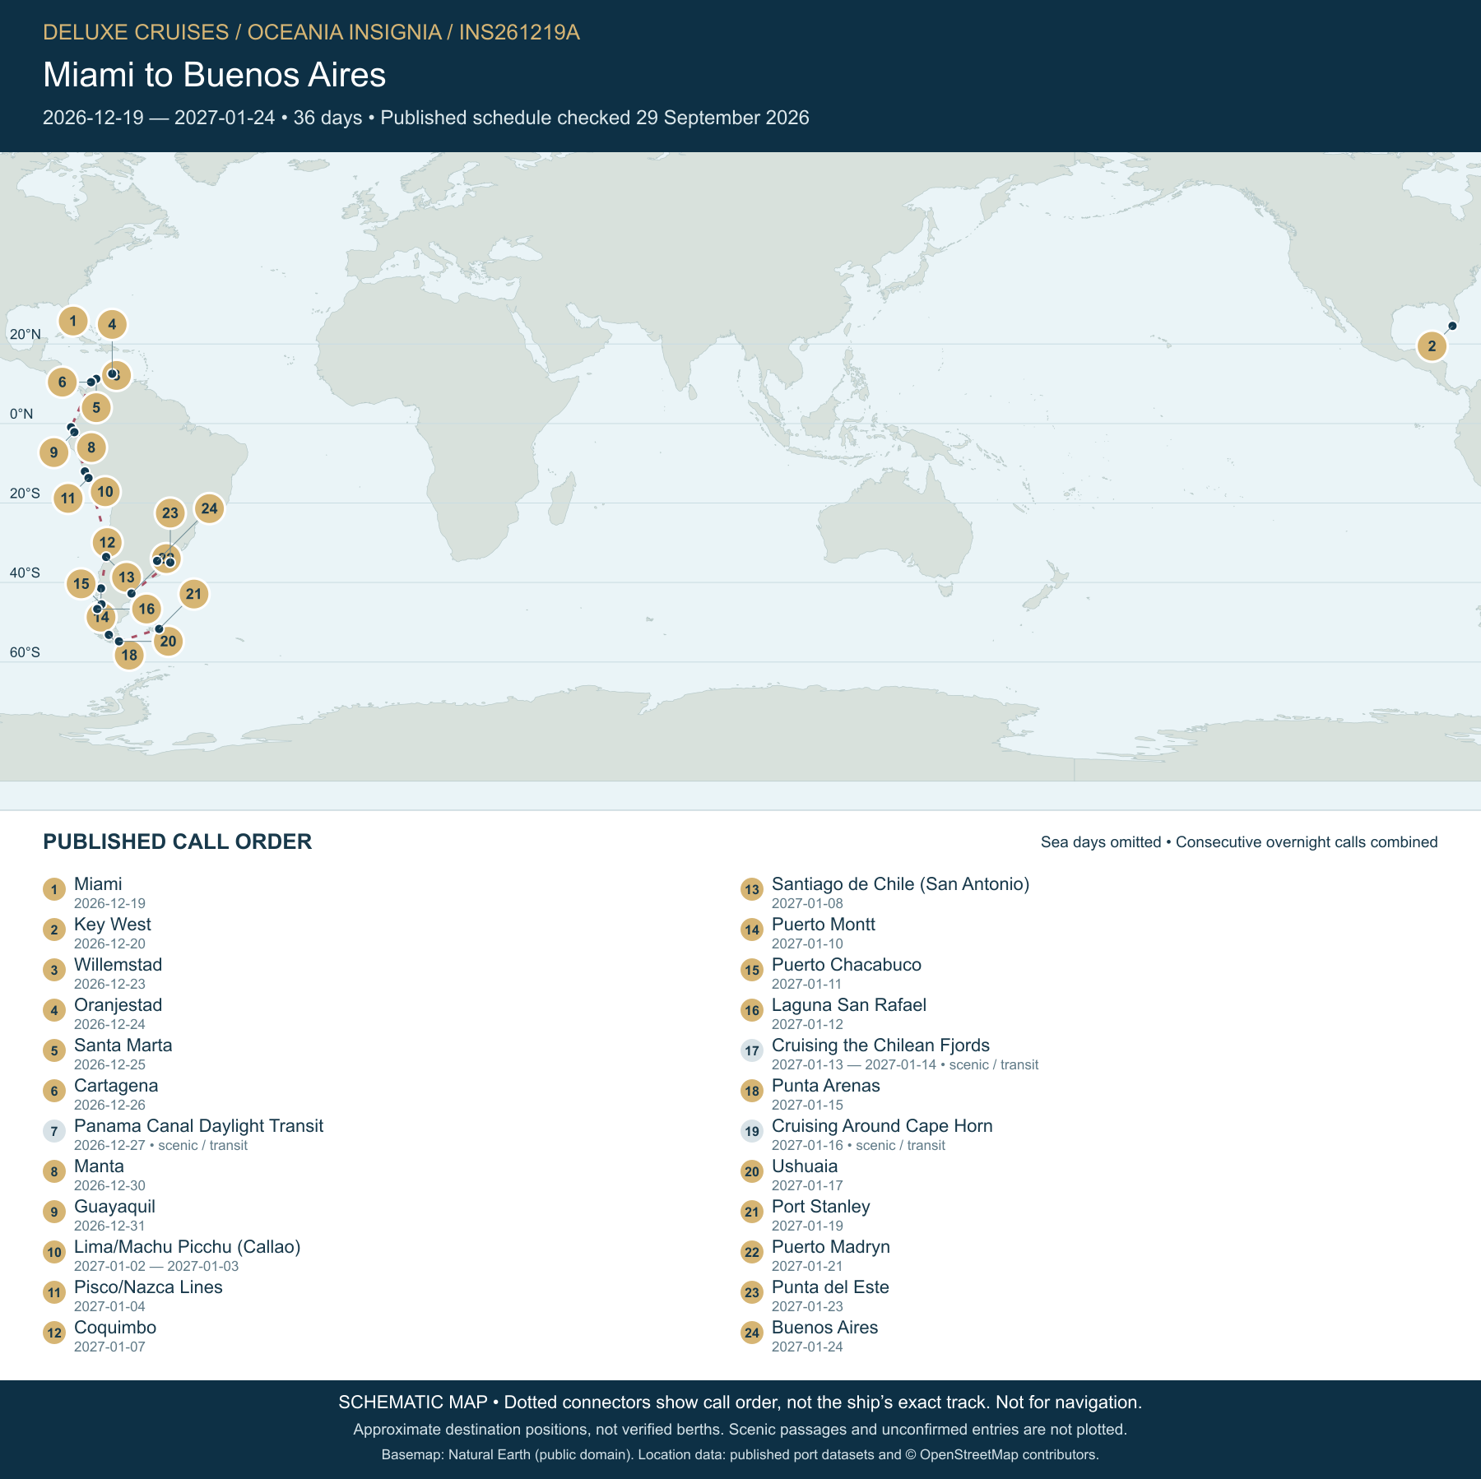The width and height of the screenshot is (1481, 1479).
Task: Click the grey badge 7 in call list
Action: 54,1131
